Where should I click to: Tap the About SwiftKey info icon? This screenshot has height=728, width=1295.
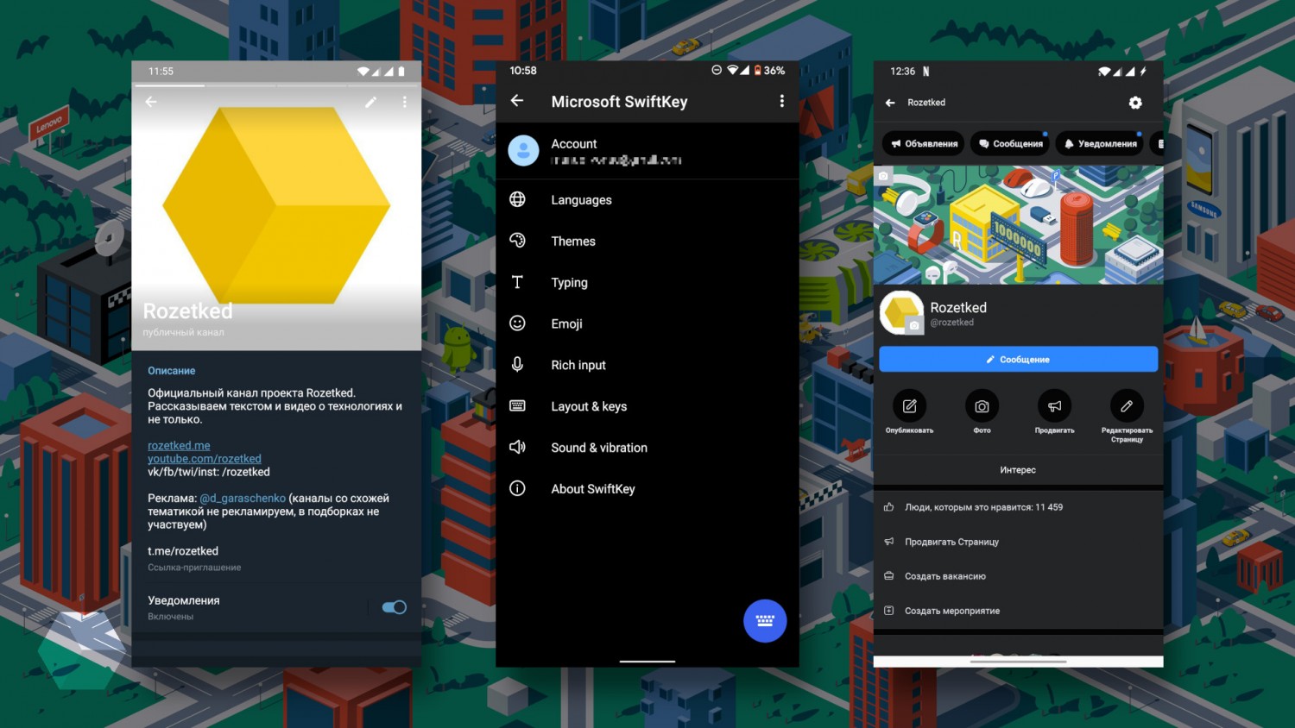point(517,488)
